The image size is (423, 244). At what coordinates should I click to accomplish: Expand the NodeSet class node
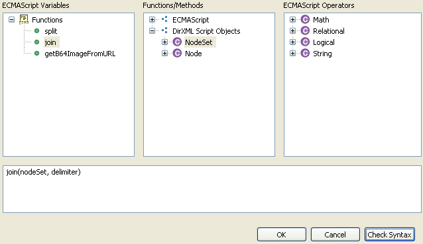[x=164, y=42]
